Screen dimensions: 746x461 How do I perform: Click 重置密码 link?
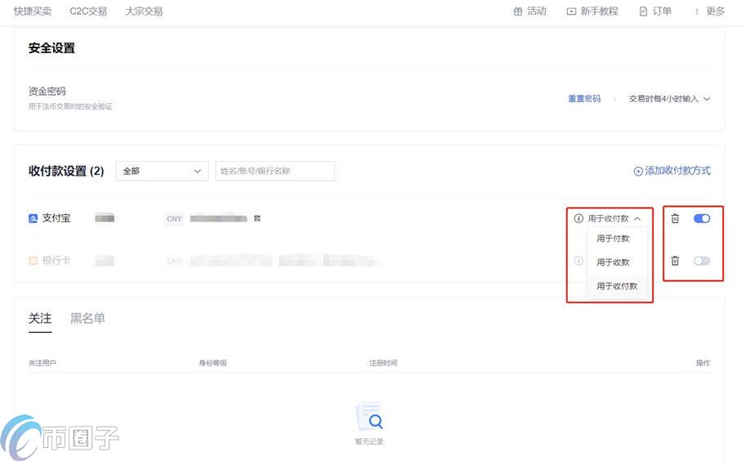pos(584,98)
